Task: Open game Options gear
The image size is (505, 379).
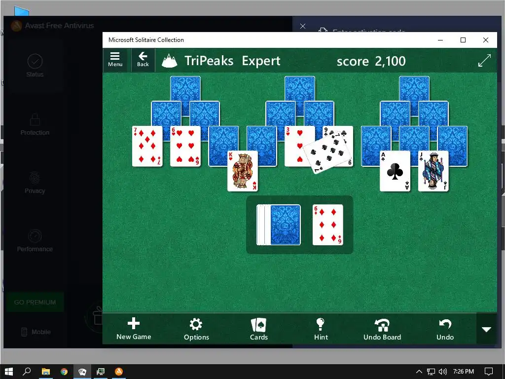Action: click(196, 329)
